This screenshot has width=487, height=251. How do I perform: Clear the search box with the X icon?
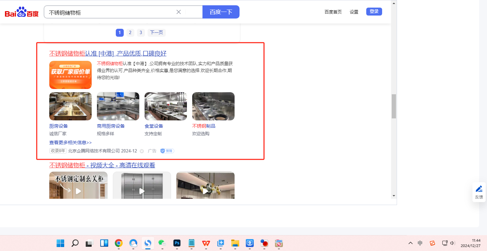pos(179,12)
